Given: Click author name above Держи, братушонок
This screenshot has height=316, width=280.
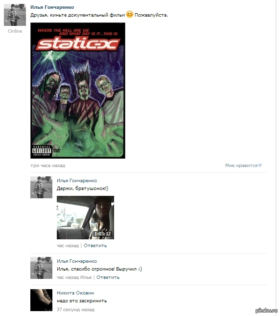Looking at the screenshot, I should click(77, 181).
